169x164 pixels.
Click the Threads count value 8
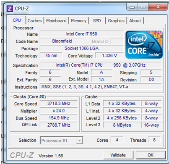(x=154, y=140)
